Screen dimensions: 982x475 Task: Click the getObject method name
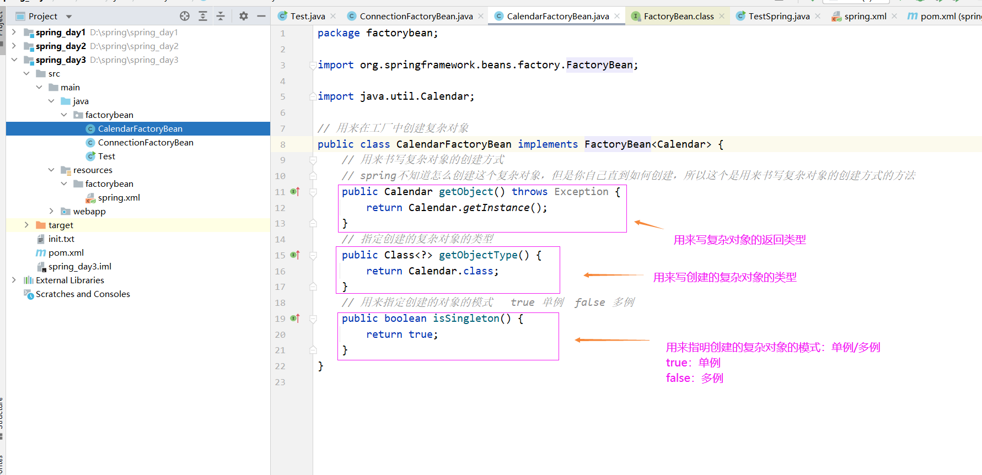[x=466, y=192]
